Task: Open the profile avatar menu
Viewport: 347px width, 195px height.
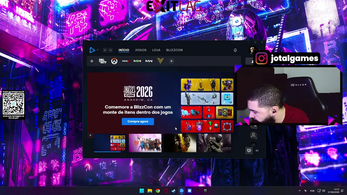Action: tap(252, 50)
